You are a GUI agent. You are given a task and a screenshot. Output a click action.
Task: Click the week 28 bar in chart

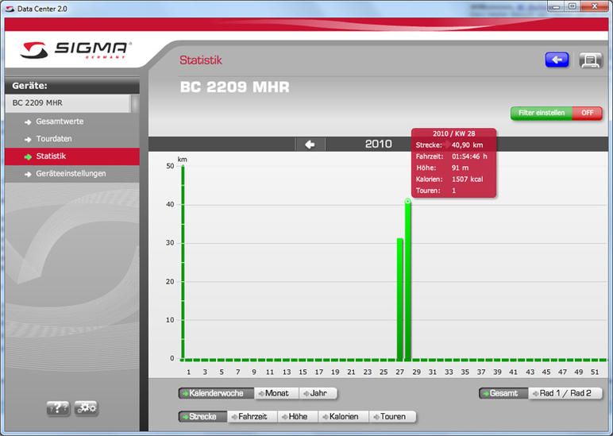click(x=408, y=280)
